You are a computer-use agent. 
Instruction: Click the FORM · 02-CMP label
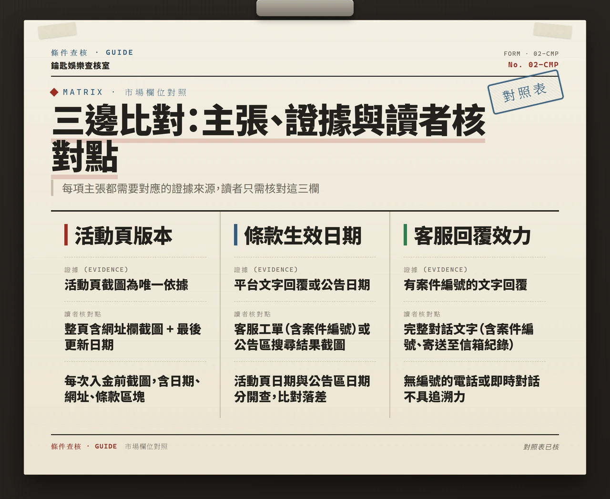pyautogui.click(x=531, y=54)
